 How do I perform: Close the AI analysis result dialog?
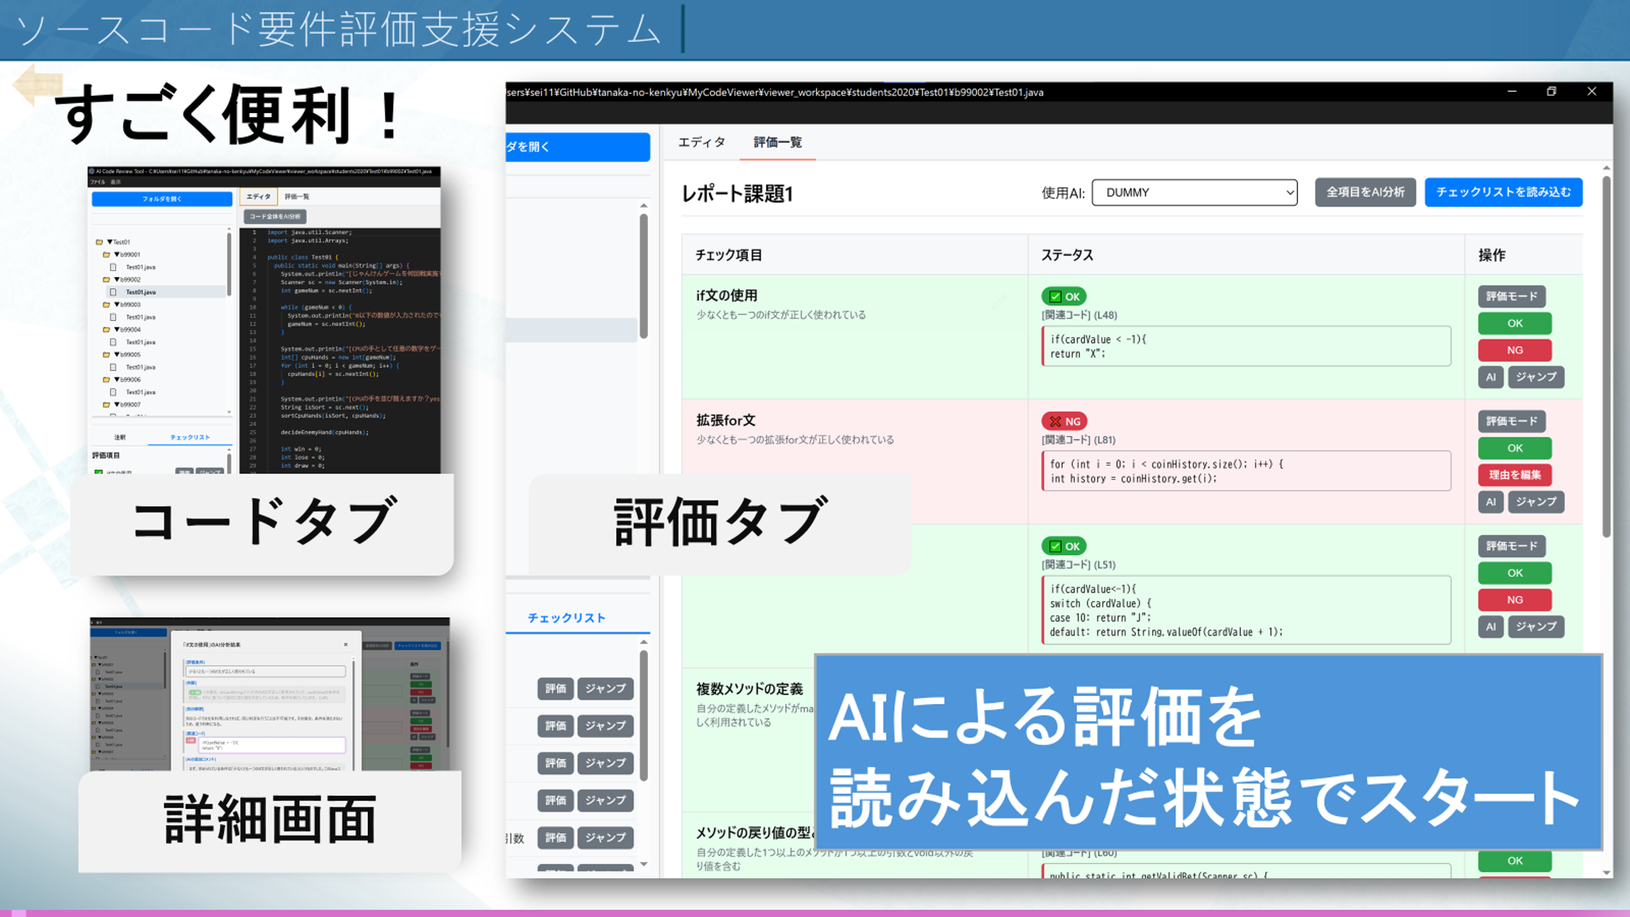(x=346, y=644)
